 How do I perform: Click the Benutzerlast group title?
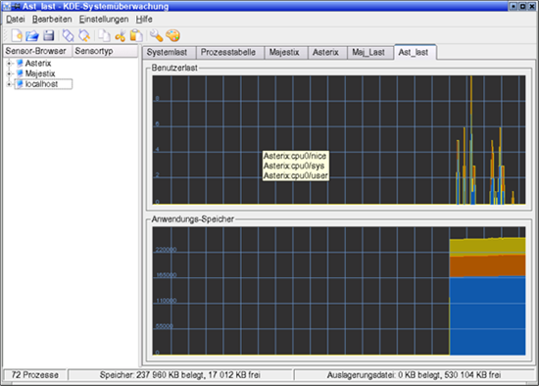pyautogui.click(x=174, y=68)
